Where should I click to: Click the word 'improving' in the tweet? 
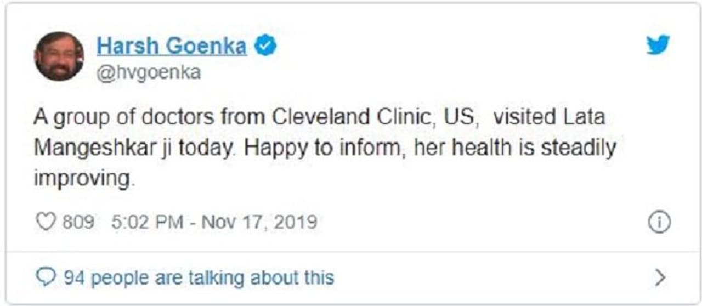tap(83, 180)
